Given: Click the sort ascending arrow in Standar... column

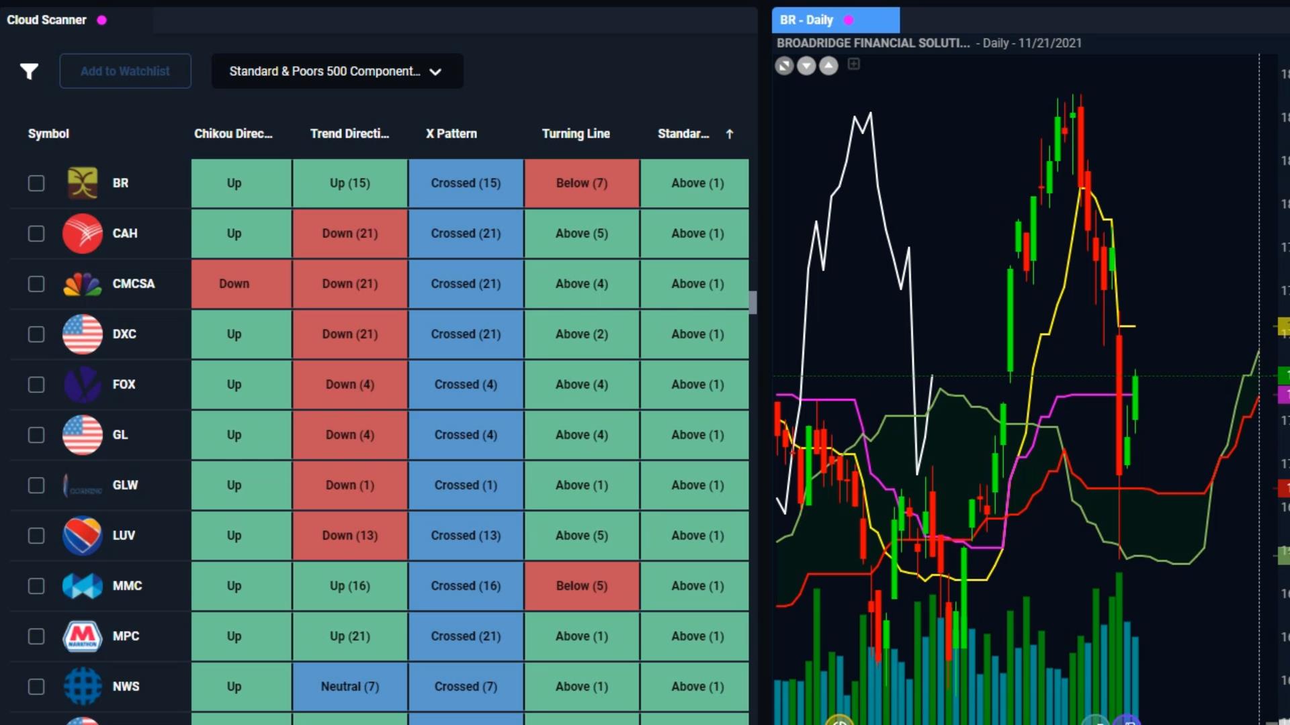Looking at the screenshot, I should [x=730, y=134].
